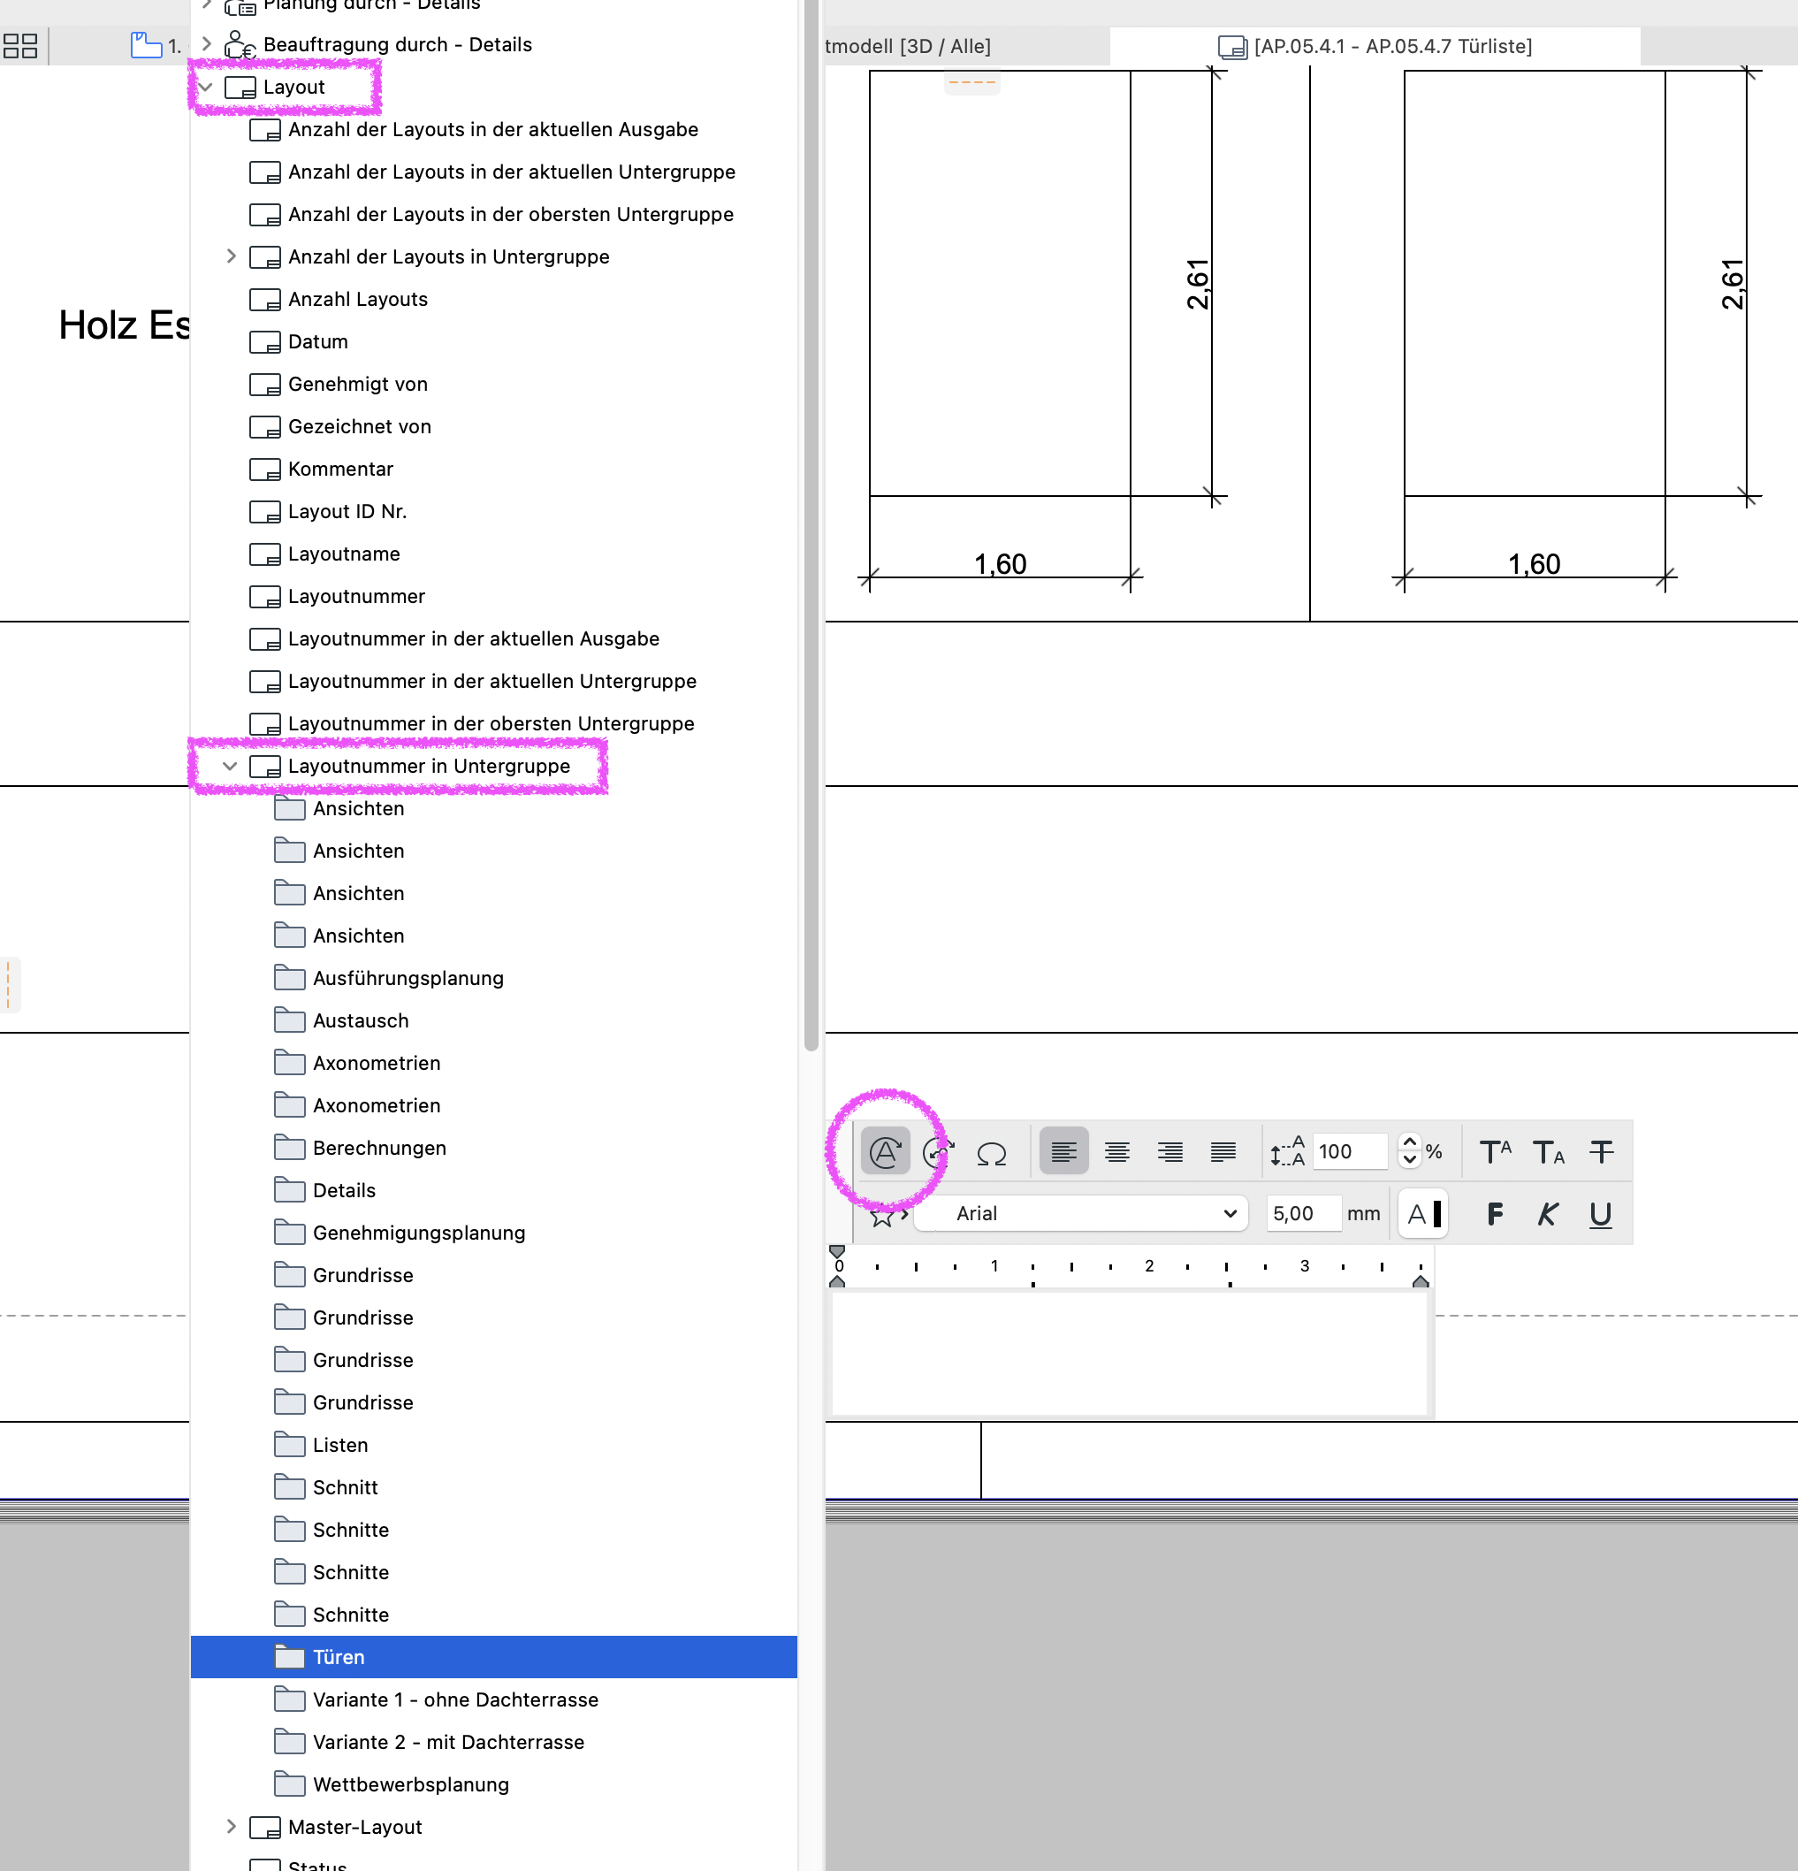Select Variante 1 - ohne Dachterrasse
1798x1871 pixels.
point(493,1699)
